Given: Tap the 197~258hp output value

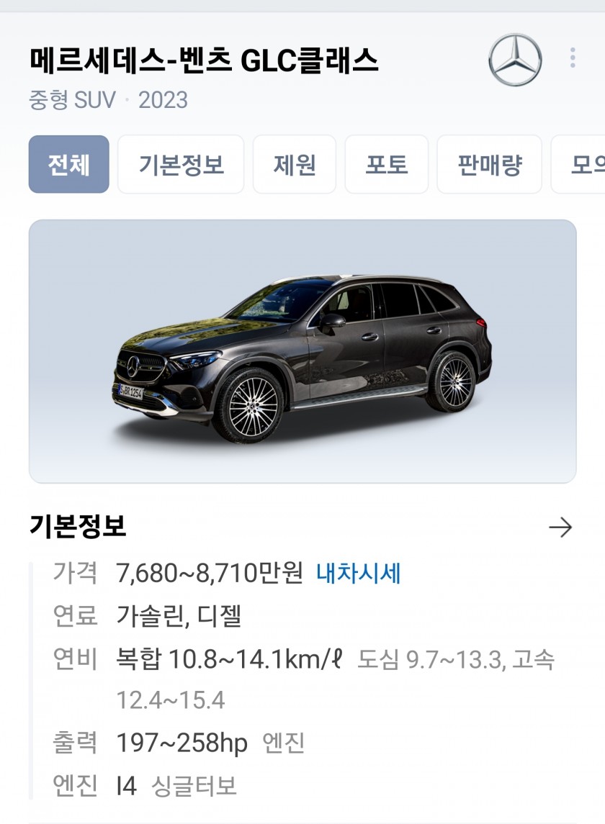Looking at the screenshot, I should point(182,743).
